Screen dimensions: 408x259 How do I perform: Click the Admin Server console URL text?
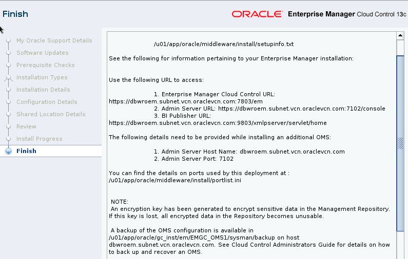301,109
